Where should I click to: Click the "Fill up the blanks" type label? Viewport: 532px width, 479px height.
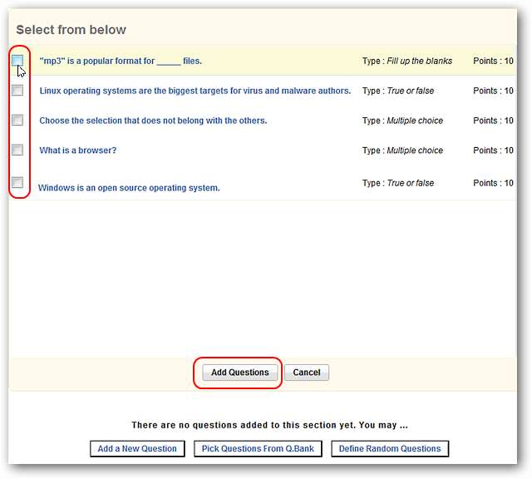point(419,61)
